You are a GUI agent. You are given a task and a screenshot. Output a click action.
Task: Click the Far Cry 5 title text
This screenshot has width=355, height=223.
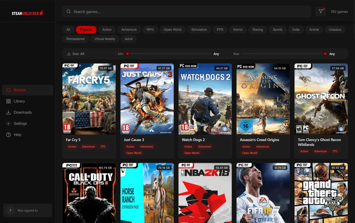[x=73, y=140]
